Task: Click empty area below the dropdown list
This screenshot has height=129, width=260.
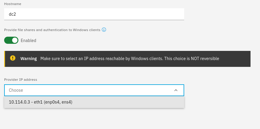Action: [x=94, y=118]
